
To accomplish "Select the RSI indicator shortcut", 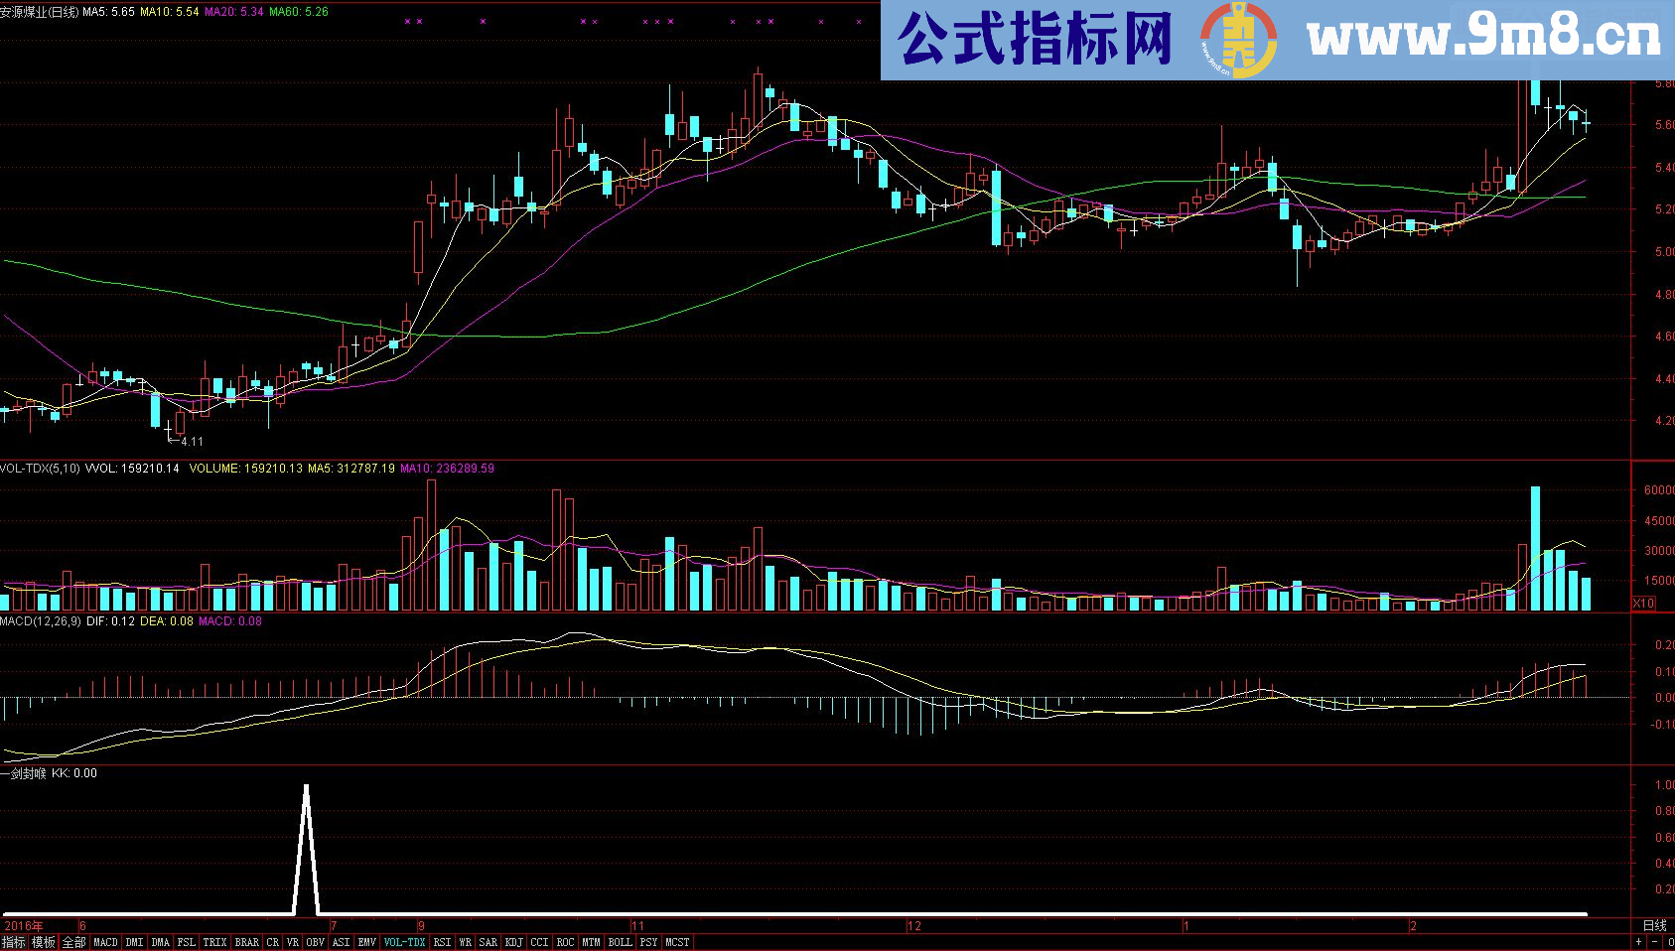I will (442, 941).
